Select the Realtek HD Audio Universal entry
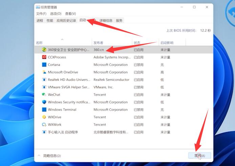This screenshot has width=235, height=166. [x=124, y=80]
